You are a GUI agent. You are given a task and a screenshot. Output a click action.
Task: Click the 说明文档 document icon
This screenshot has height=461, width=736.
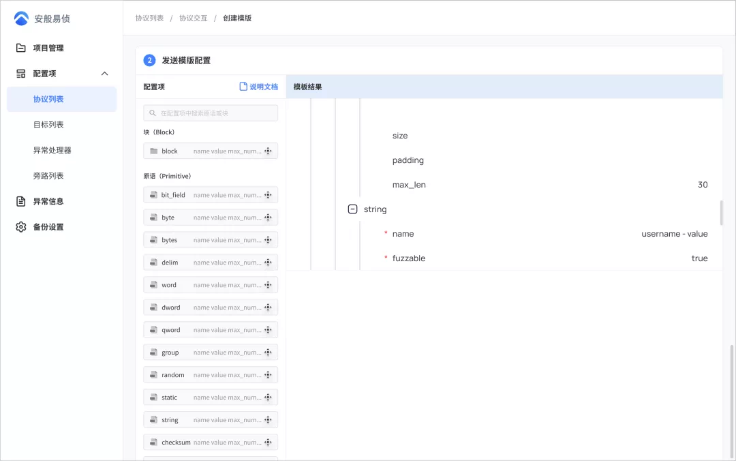(243, 87)
